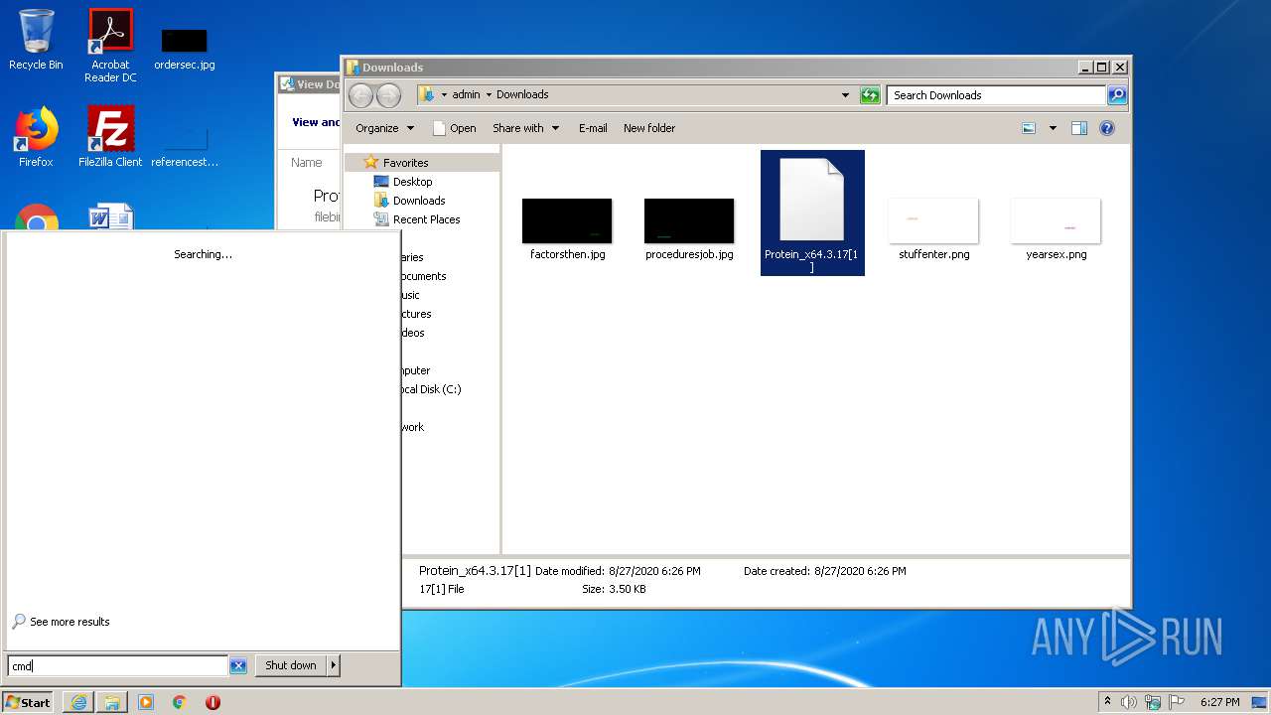The height and width of the screenshot is (715, 1271).
Task: Open Internet Explorer from taskbar
Action: [x=78, y=702]
